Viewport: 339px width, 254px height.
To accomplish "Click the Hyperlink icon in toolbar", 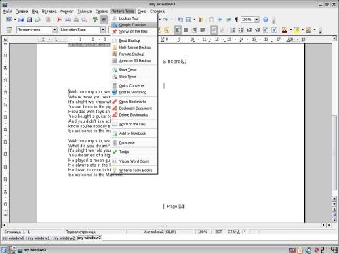I will pyautogui.click(x=180, y=20).
